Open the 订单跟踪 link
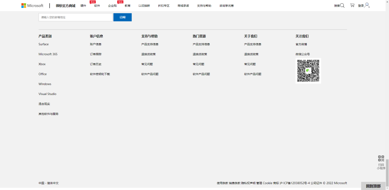 [96, 54]
